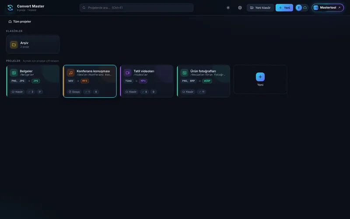
Task: Click the Convert Master logo icon
Action: [x=10, y=7]
